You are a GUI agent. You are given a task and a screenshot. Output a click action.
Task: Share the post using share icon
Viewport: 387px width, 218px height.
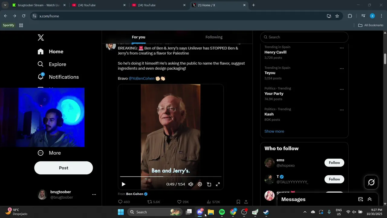pyautogui.click(x=246, y=202)
